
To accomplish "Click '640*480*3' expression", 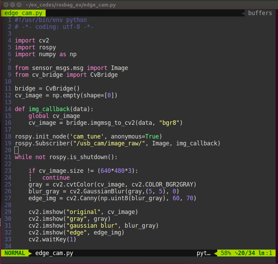I will [116, 171].
